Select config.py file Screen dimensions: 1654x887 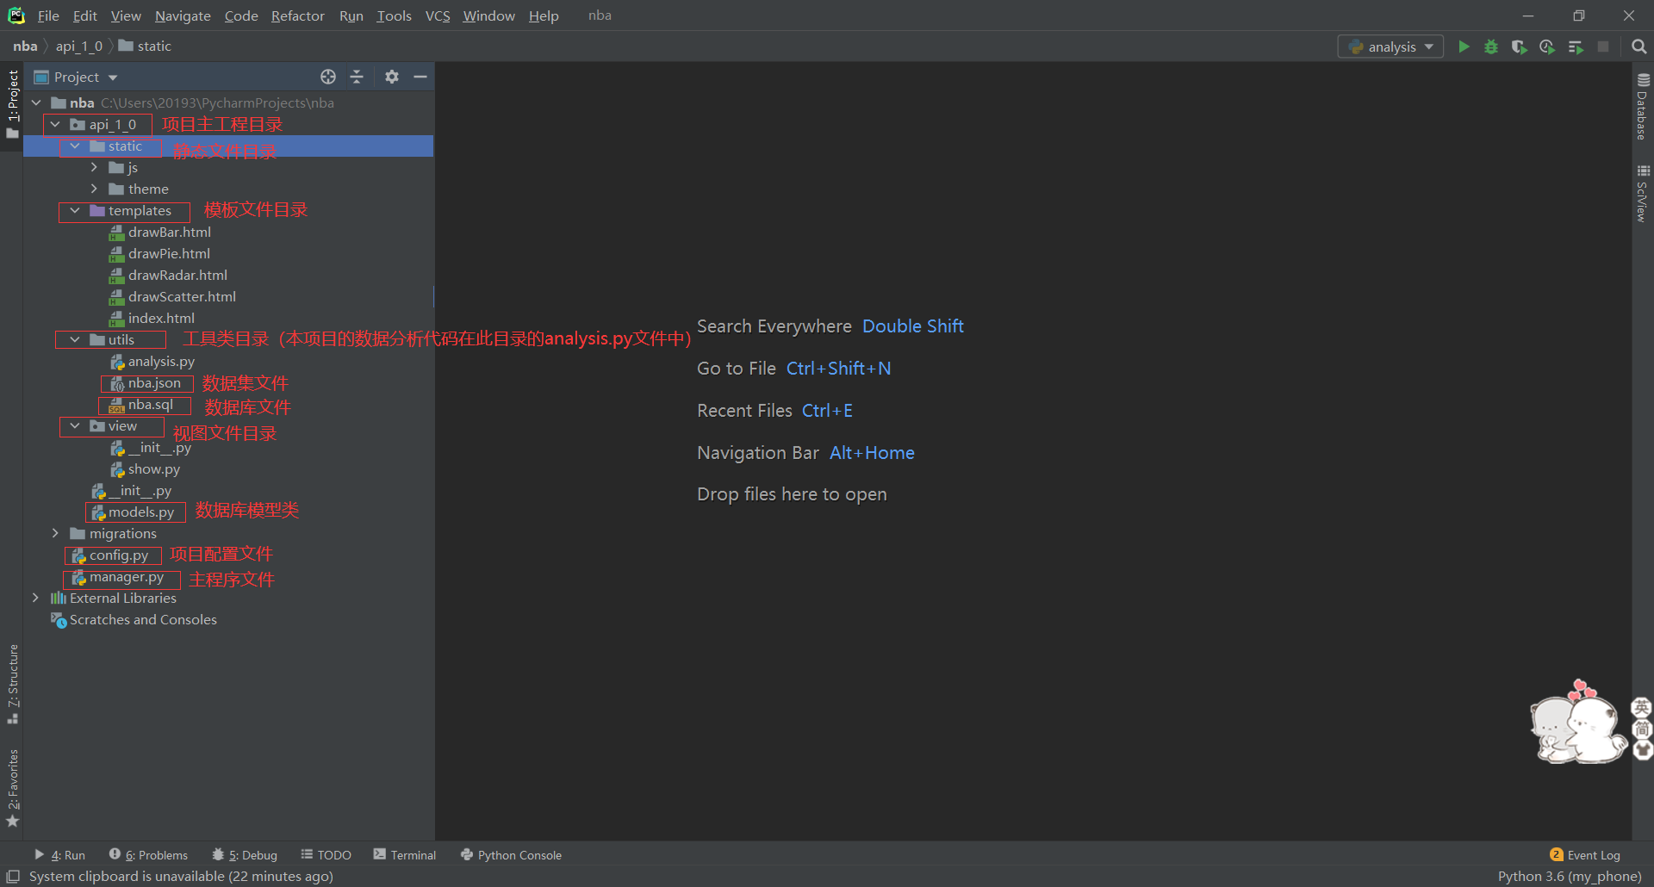[110, 555]
